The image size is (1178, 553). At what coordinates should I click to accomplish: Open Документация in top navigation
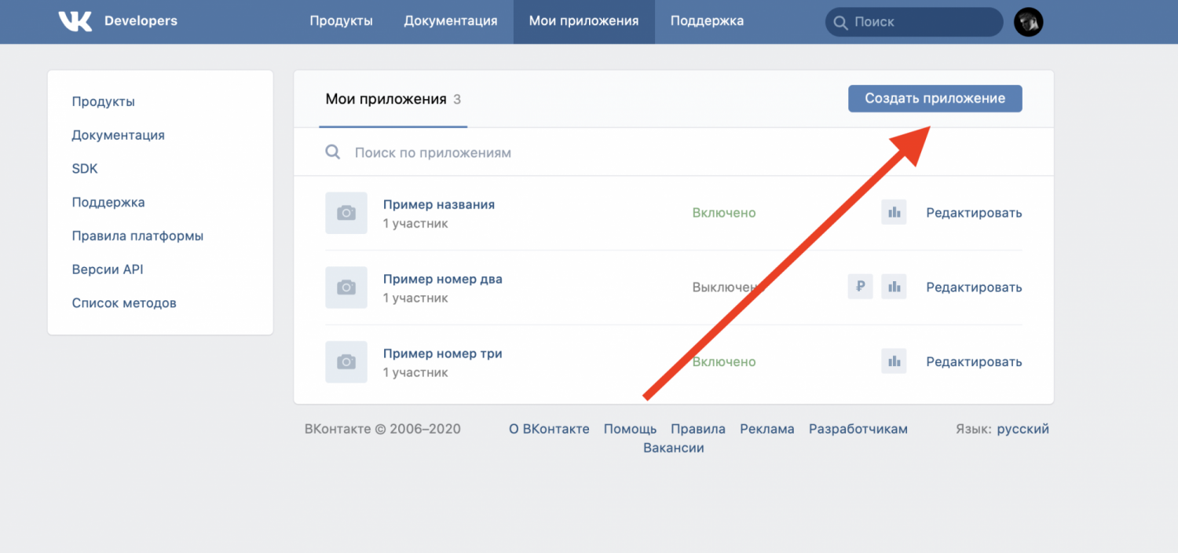(x=450, y=21)
